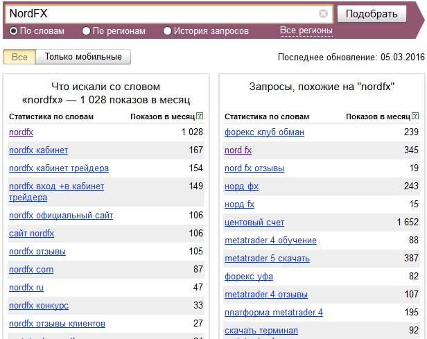Open 'metatrader 4 отзывы' link
427x339 pixels.
click(266, 295)
